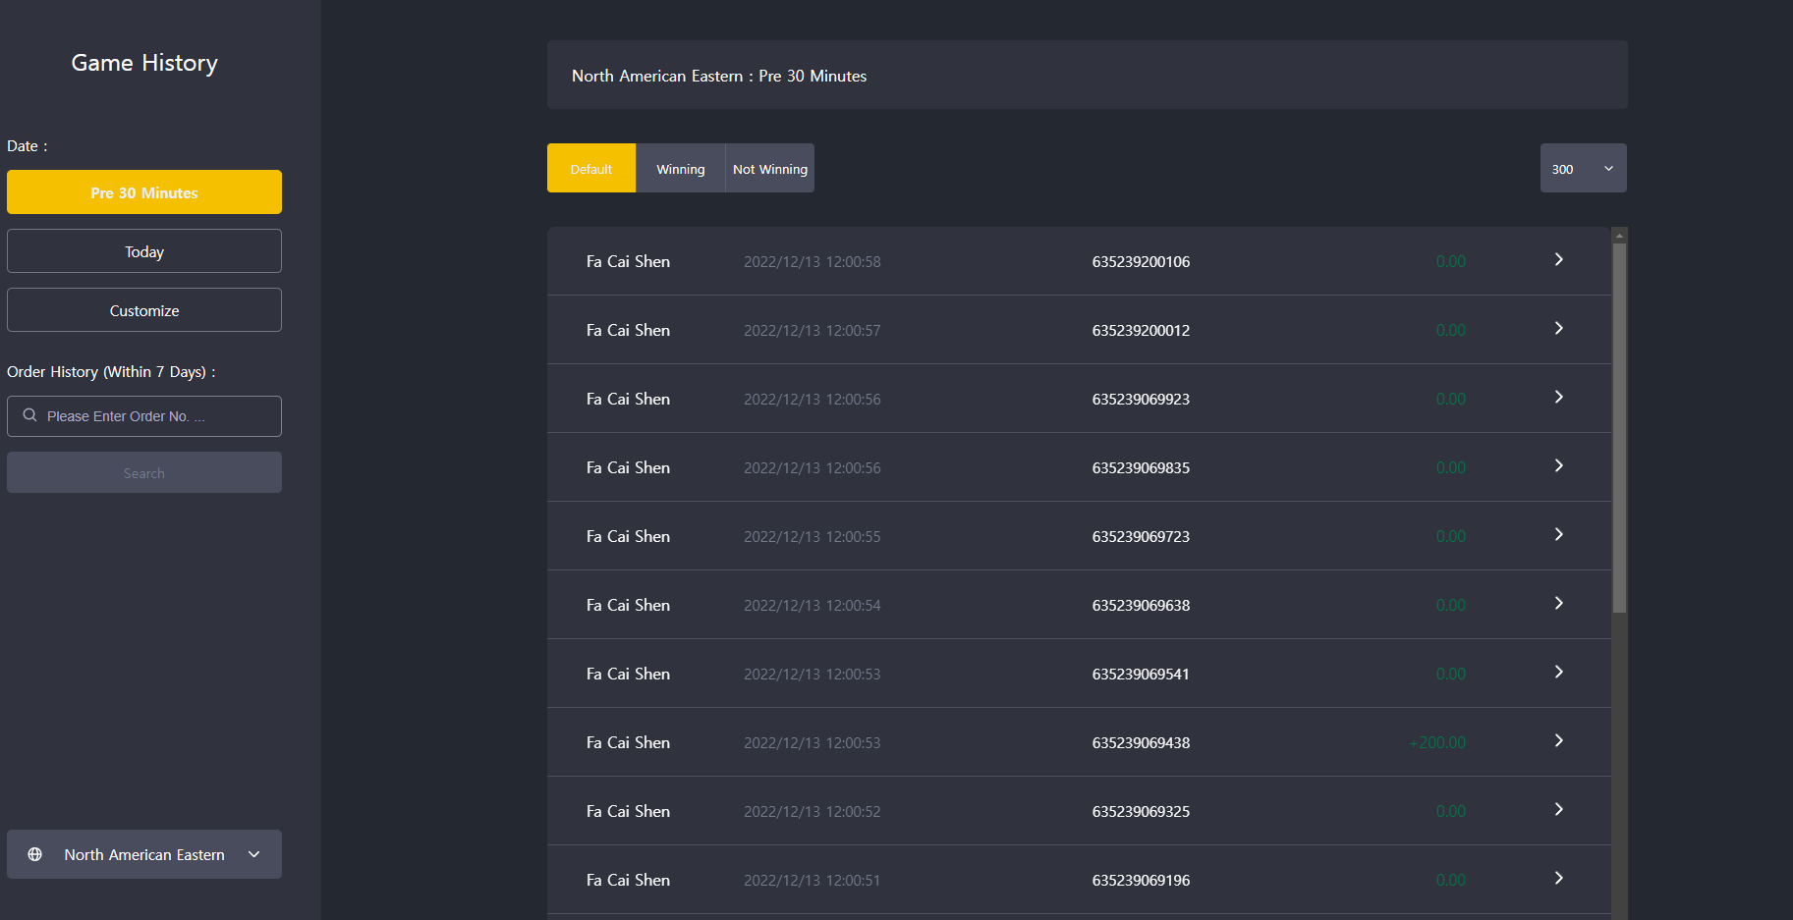Focus the order number search field
Image resolution: width=1793 pixels, height=920 pixels.
click(144, 416)
